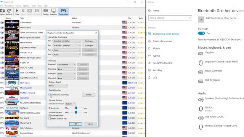The image size is (244, 137).
Task: Click the Find a setting search field
Action: (170, 18)
